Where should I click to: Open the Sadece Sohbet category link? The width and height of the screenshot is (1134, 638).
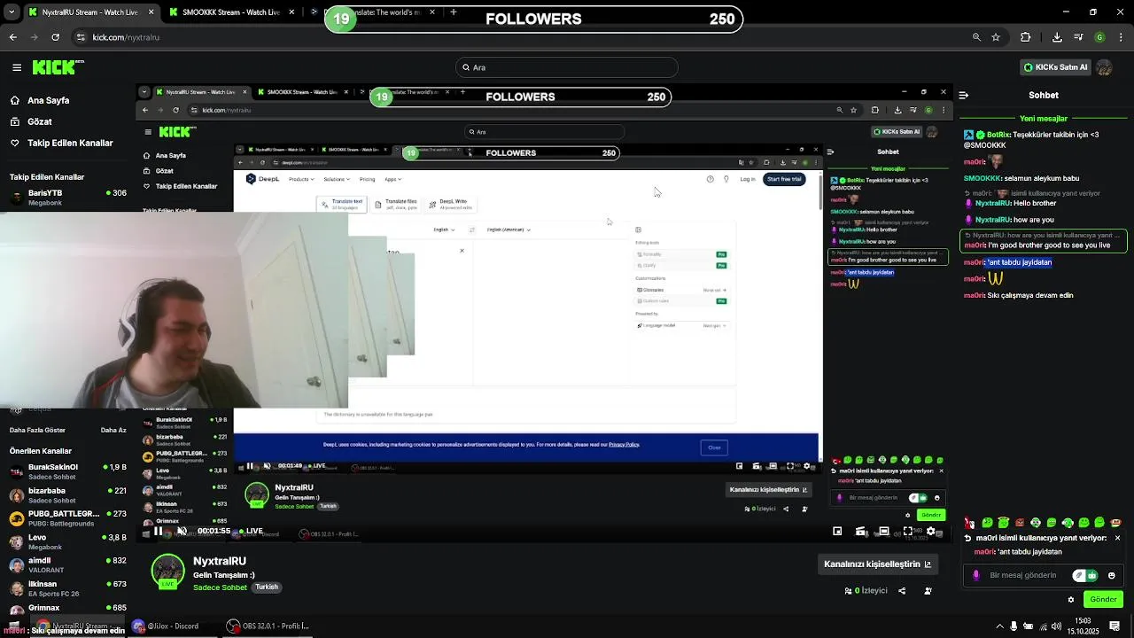pyautogui.click(x=220, y=587)
